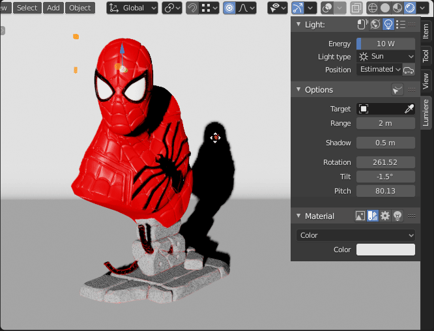Open the pivot point dropdown
Screen dimensions: 434x331
[172, 8]
